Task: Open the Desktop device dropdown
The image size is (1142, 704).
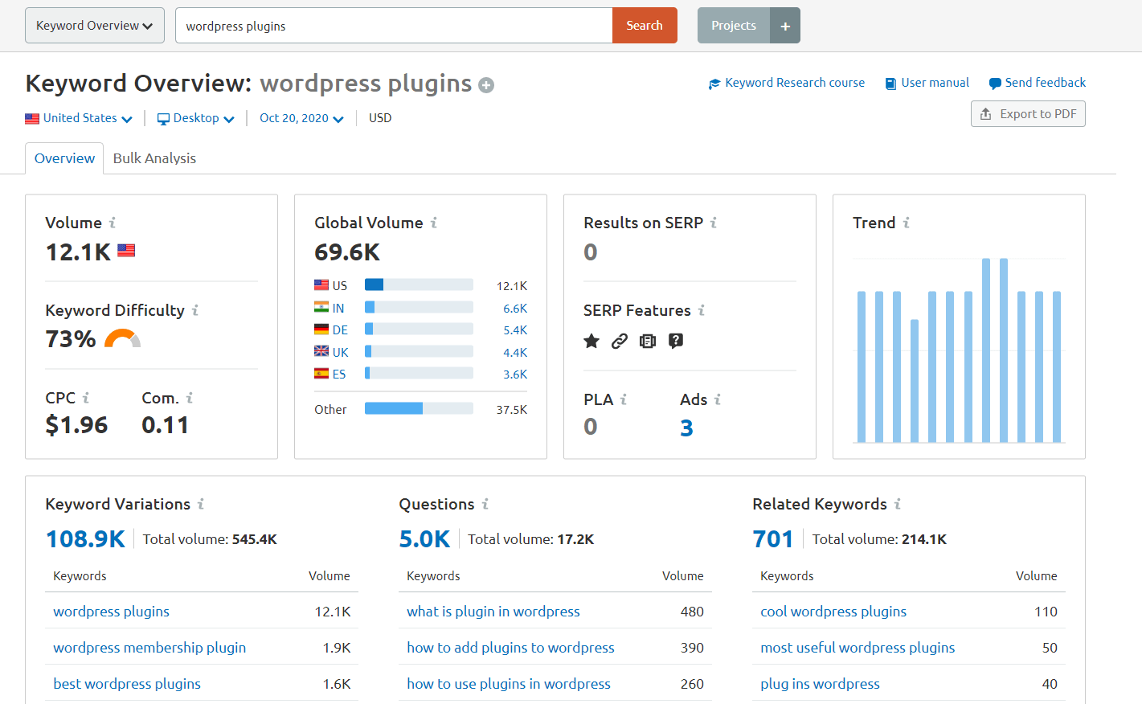Action: point(196,118)
